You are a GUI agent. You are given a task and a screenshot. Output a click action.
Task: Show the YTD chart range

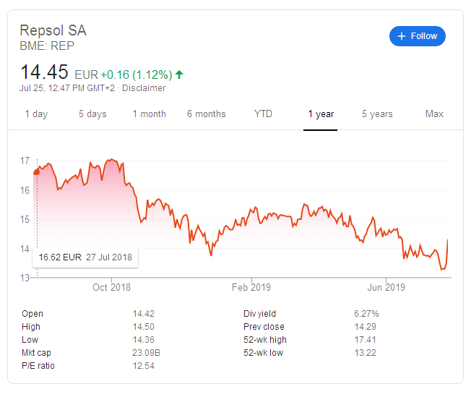point(263,114)
